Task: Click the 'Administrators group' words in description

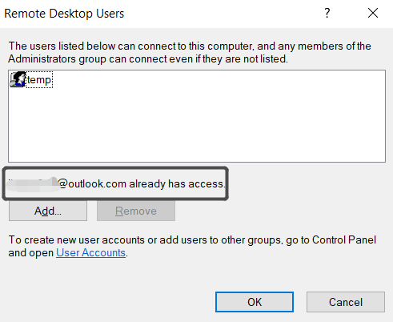Action: click(57, 58)
